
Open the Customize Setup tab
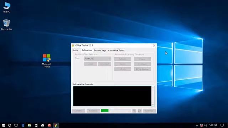(x=116, y=50)
